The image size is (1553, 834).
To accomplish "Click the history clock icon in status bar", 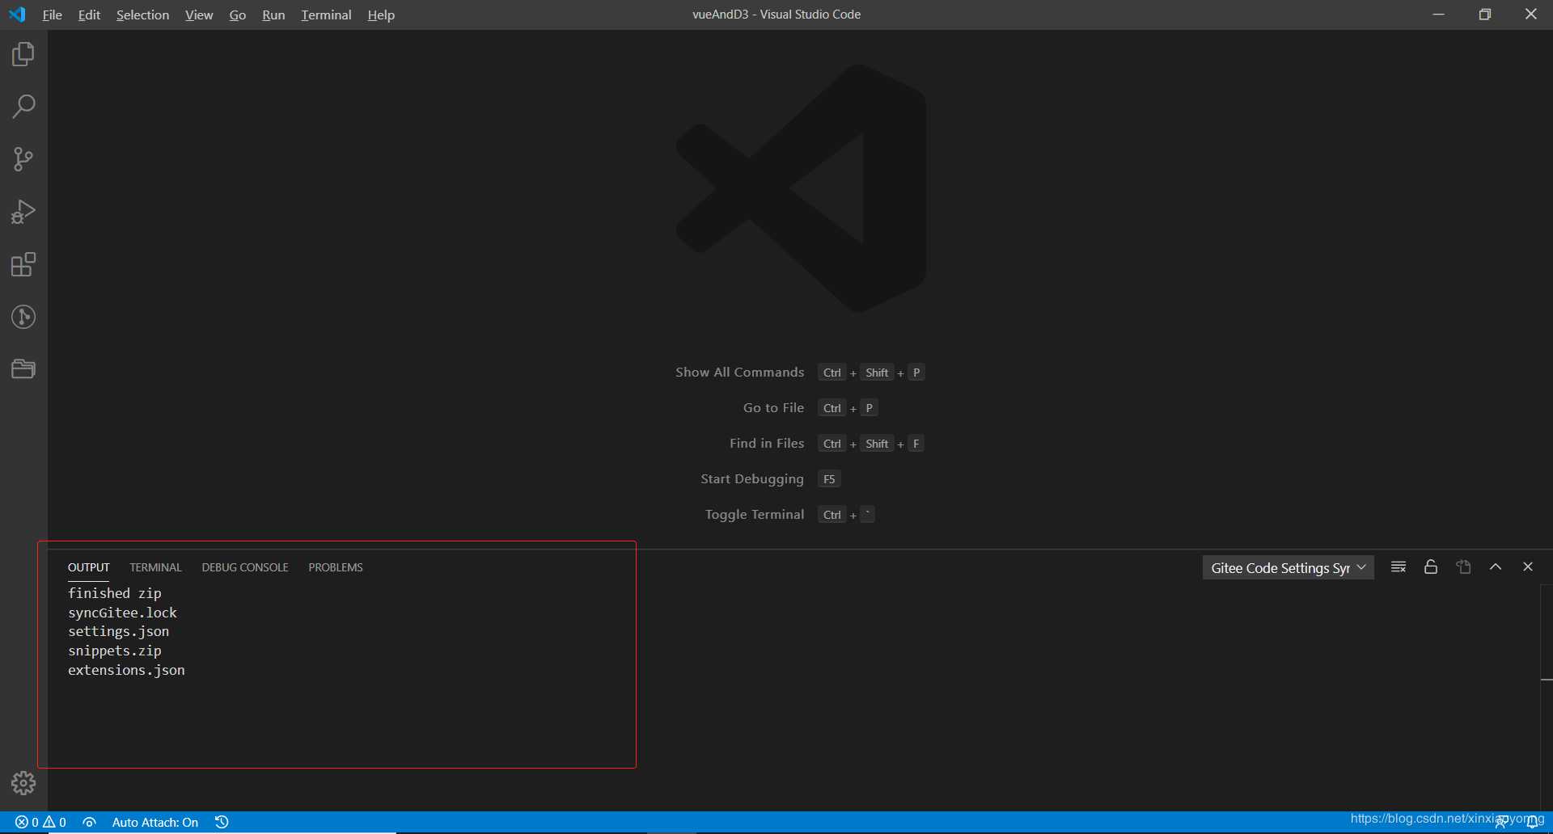I will [x=222, y=822].
